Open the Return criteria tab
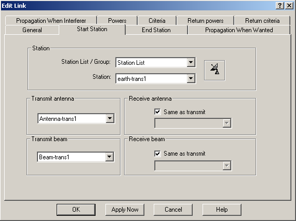This screenshot has height=221, width=296. pos(262,20)
